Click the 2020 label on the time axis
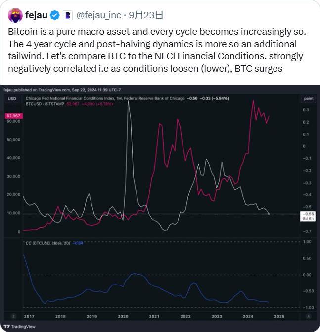 tap(123, 316)
